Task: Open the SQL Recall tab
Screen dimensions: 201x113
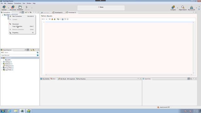Action: click(62, 79)
